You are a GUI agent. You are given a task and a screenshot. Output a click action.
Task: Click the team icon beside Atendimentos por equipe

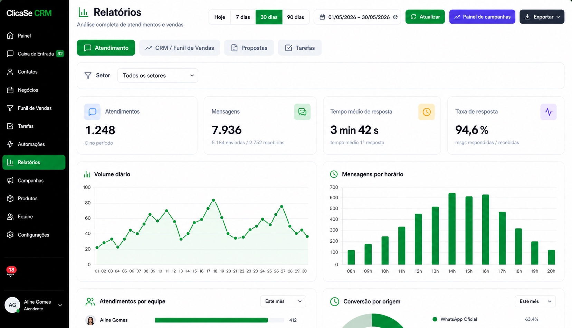pos(90,301)
